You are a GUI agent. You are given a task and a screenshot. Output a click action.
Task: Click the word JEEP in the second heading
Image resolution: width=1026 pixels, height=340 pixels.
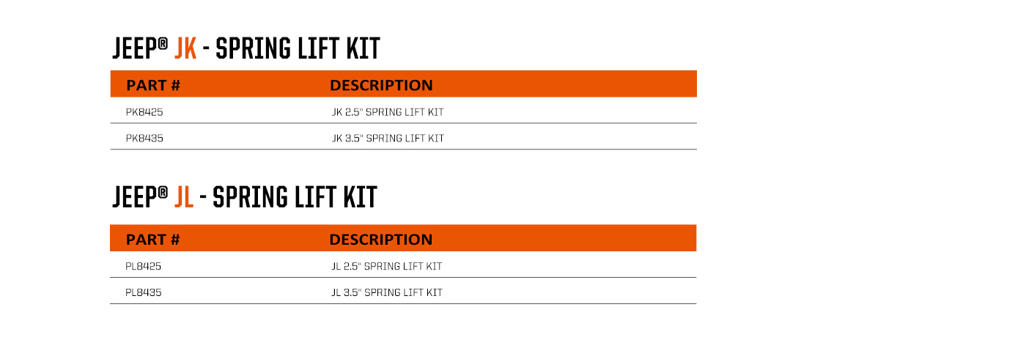click(136, 197)
